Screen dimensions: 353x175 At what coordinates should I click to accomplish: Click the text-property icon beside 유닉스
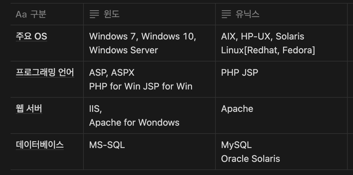point(226,14)
